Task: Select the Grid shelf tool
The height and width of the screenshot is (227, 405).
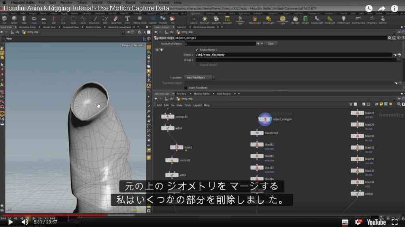Action: click(x=44, y=19)
